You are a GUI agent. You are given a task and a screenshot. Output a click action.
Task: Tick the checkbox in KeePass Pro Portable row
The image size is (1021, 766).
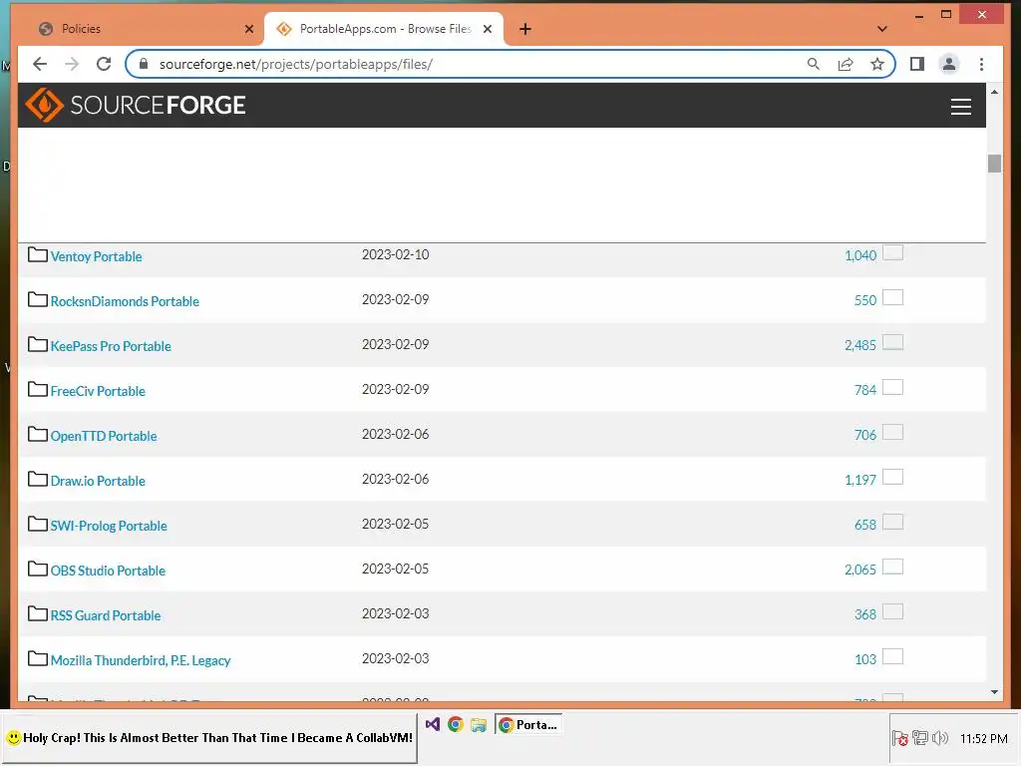click(892, 343)
